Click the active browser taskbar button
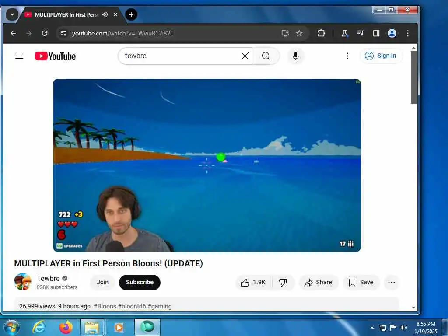Viewport: 448px width, 336px height. [x=147, y=327]
